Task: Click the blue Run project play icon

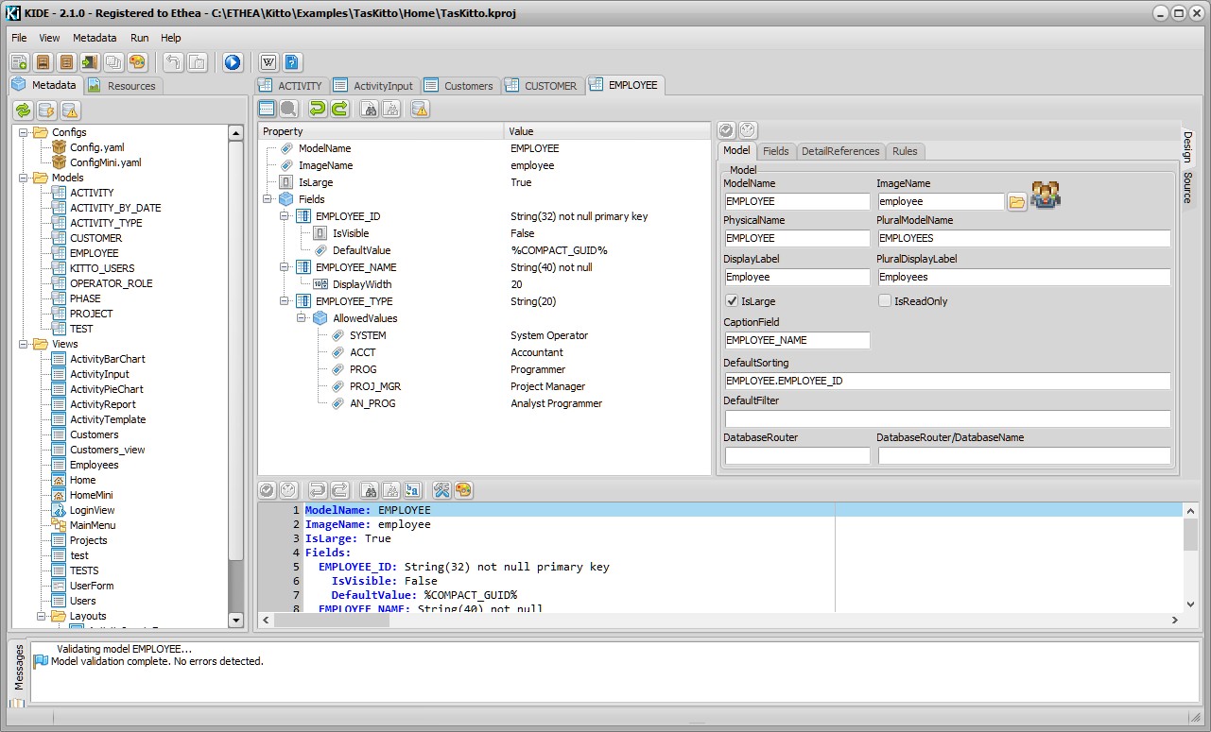Action: pyautogui.click(x=233, y=62)
